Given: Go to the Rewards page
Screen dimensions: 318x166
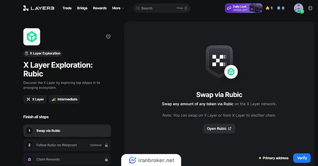Looking at the screenshot, I should (x=100, y=8).
